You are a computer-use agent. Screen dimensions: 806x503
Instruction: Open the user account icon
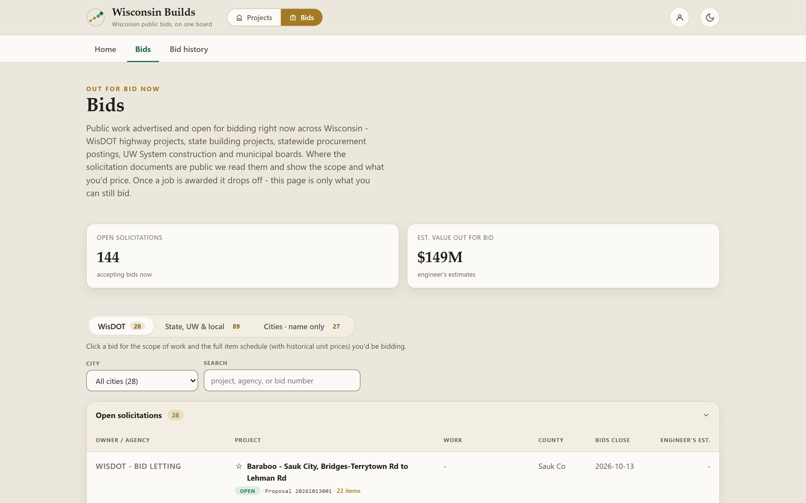tap(680, 17)
